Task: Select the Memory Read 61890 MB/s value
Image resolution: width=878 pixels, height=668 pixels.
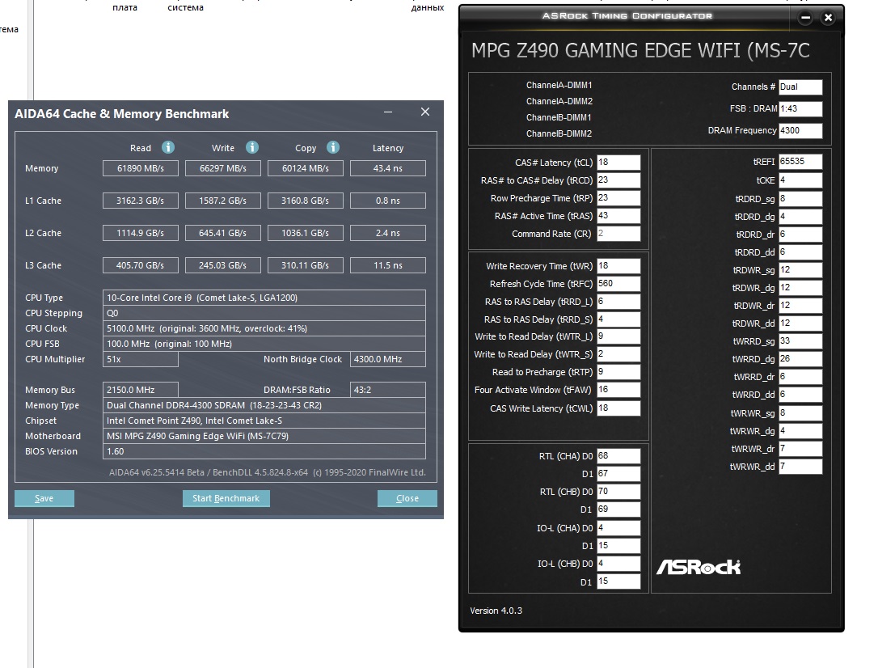Action: click(x=141, y=168)
